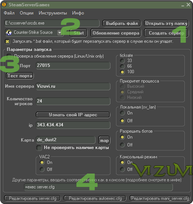The height and width of the screenshot is (204, 193).
Task: Toggle Не проверять наличие карты checkbox
Action: pos(39,148)
